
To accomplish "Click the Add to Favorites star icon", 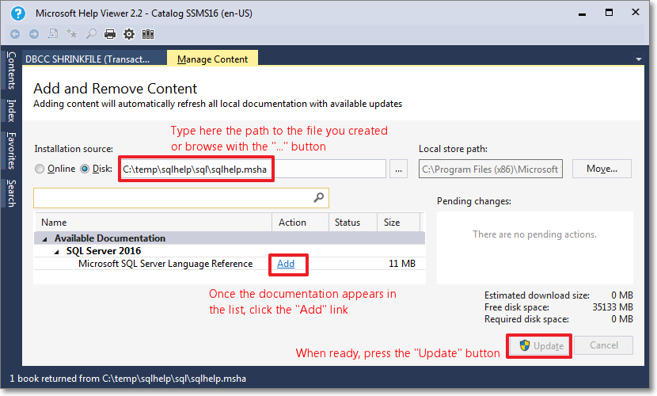I will pyautogui.click(x=72, y=34).
